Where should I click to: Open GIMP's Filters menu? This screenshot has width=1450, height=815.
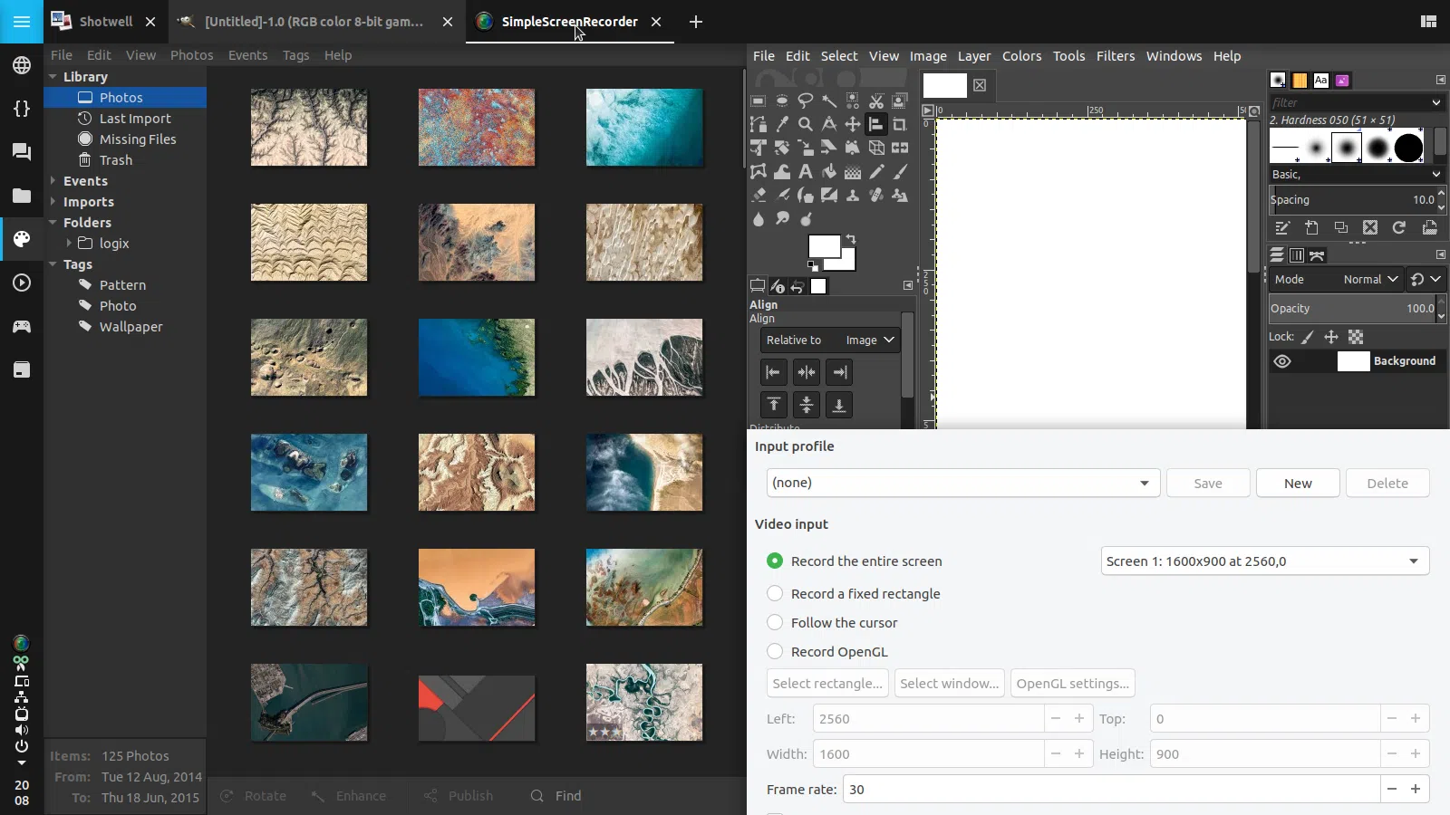1116,56
